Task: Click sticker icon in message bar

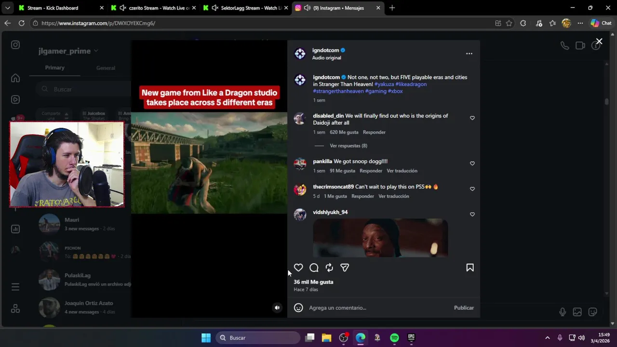Action: point(593,312)
